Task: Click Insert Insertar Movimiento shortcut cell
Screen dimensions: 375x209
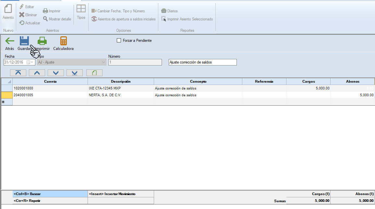Action: (121, 194)
